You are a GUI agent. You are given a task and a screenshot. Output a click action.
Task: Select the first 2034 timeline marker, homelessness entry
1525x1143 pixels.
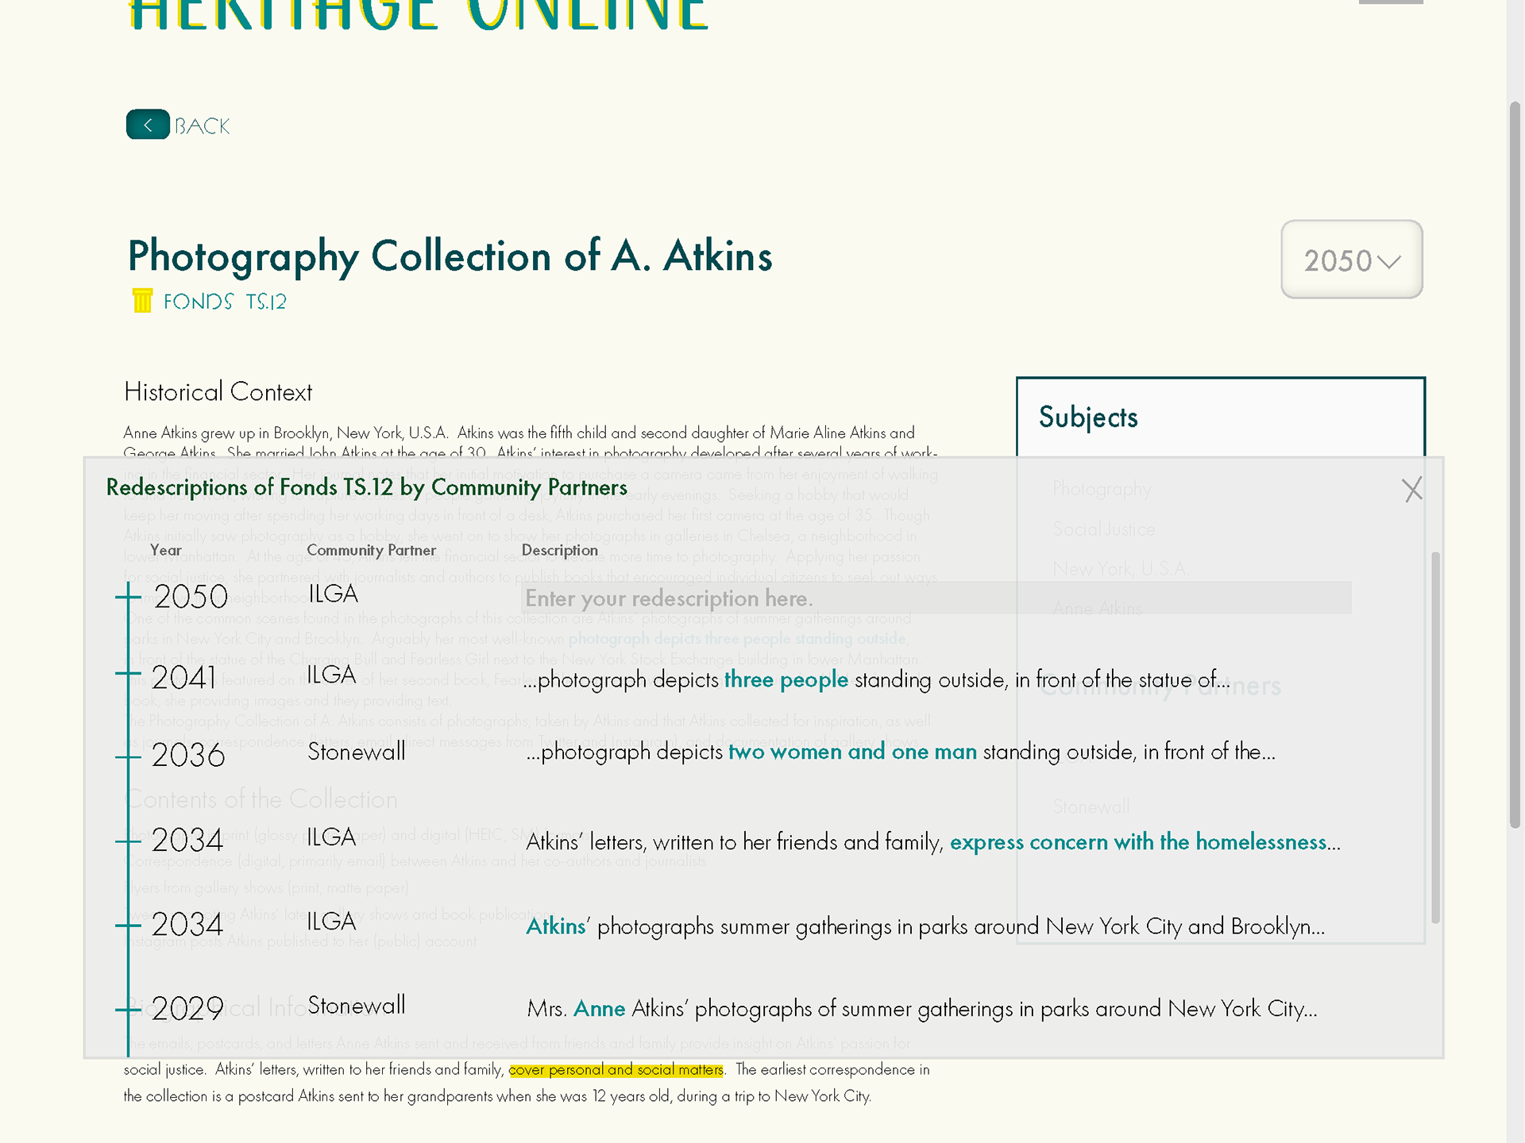(x=128, y=841)
